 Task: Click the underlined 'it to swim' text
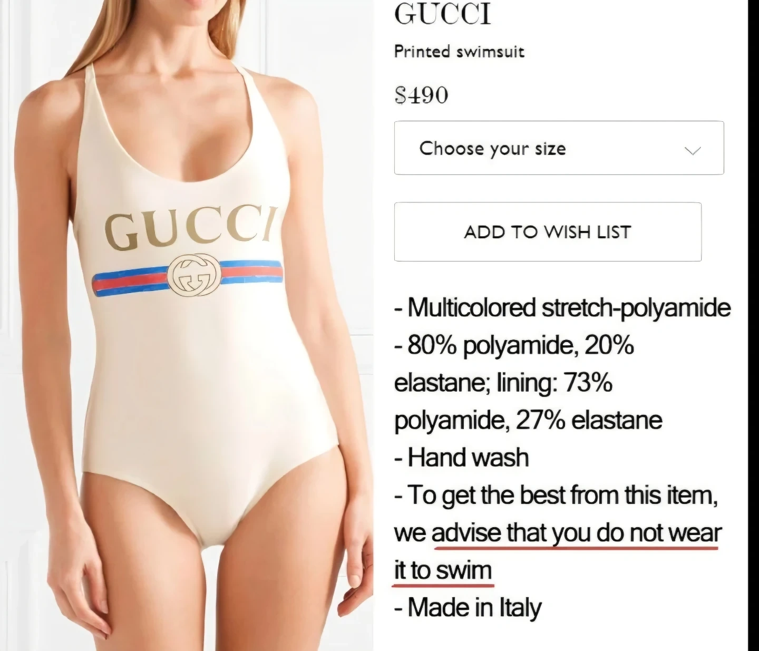[443, 570]
